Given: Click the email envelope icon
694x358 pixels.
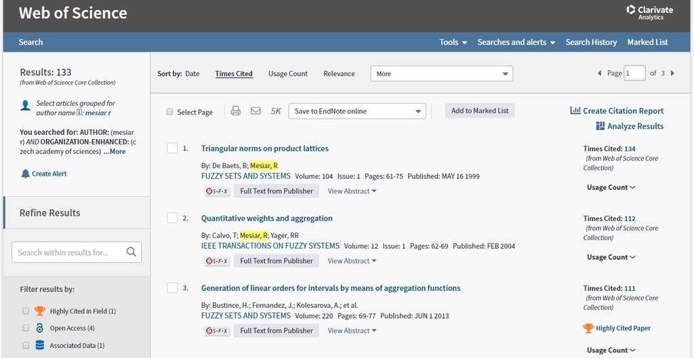Looking at the screenshot, I should pyautogui.click(x=256, y=111).
